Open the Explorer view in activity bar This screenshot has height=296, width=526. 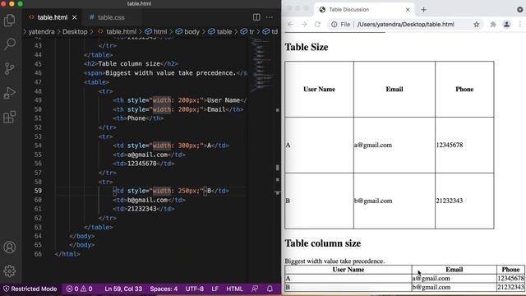9,20
